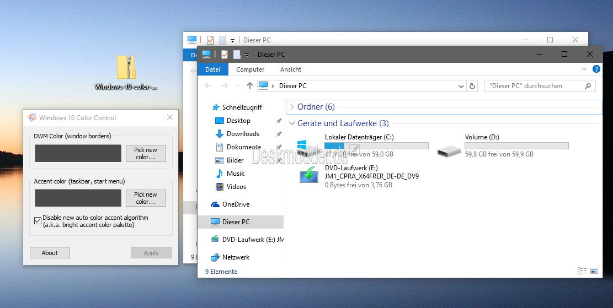Click the front window's Dieser PC system icon
The width and height of the screenshot is (613, 308).
pos(206,54)
